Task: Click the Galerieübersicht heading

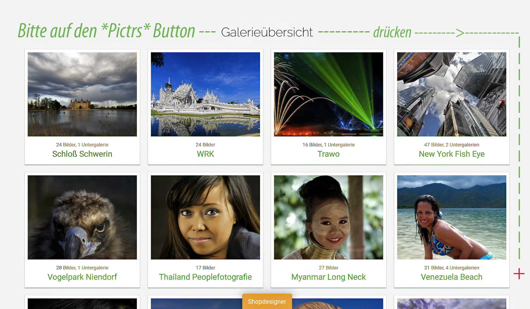Action: tap(267, 32)
